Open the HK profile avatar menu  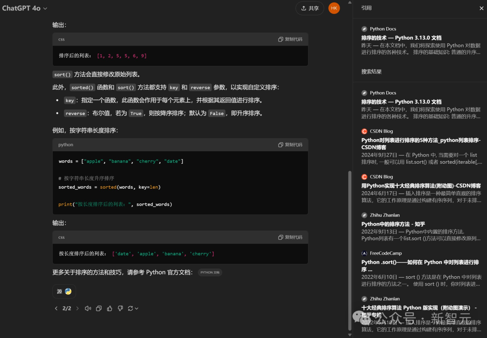(x=334, y=8)
